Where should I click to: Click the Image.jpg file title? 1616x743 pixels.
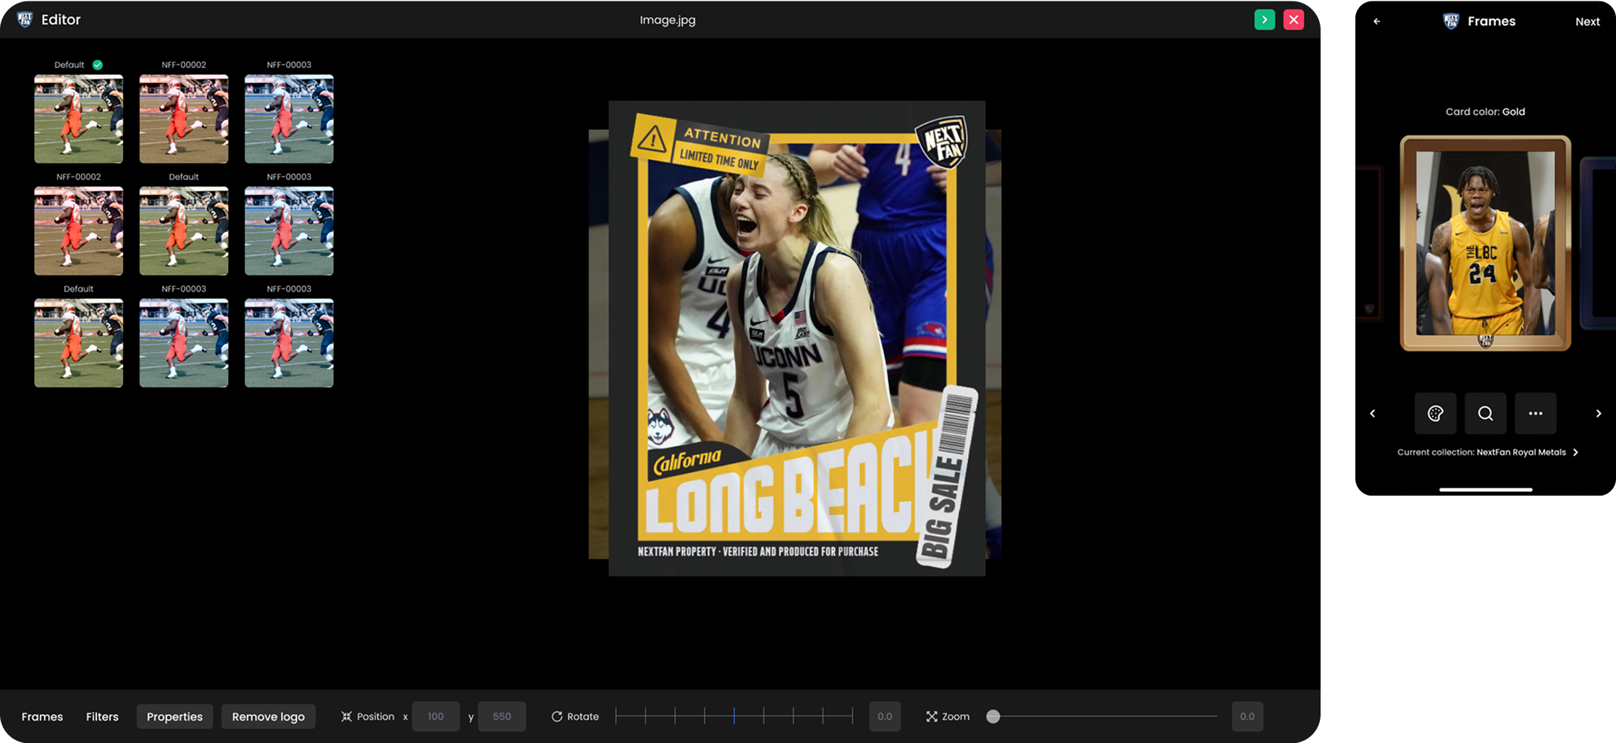[668, 20]
